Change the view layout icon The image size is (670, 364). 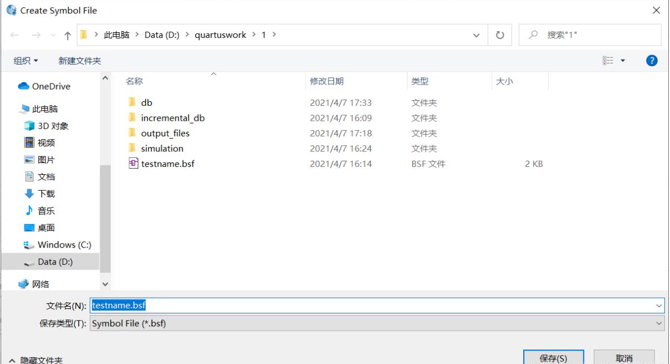(608, 61)
